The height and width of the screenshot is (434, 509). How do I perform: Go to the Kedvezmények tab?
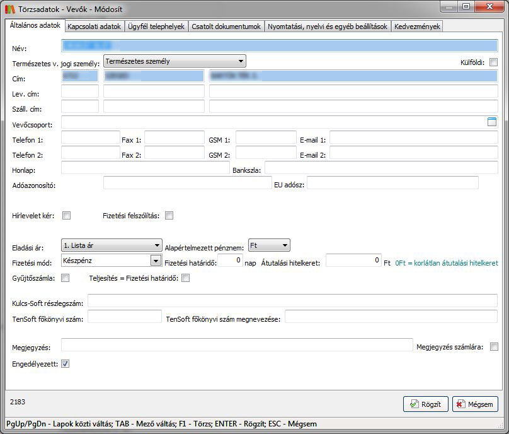pyautogui.click(x=418, y=26)
